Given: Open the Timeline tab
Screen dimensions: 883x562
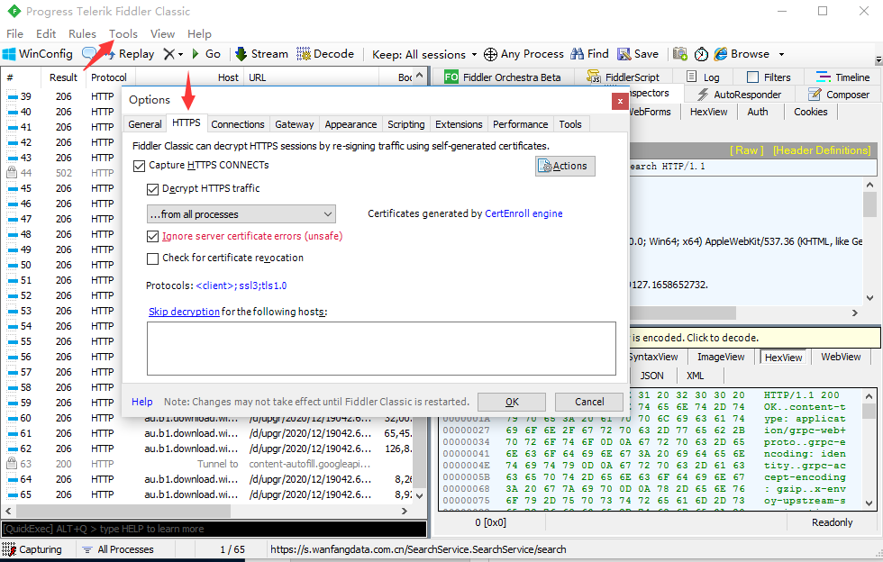Looking at the screenshot, I should tap(843, 77).
